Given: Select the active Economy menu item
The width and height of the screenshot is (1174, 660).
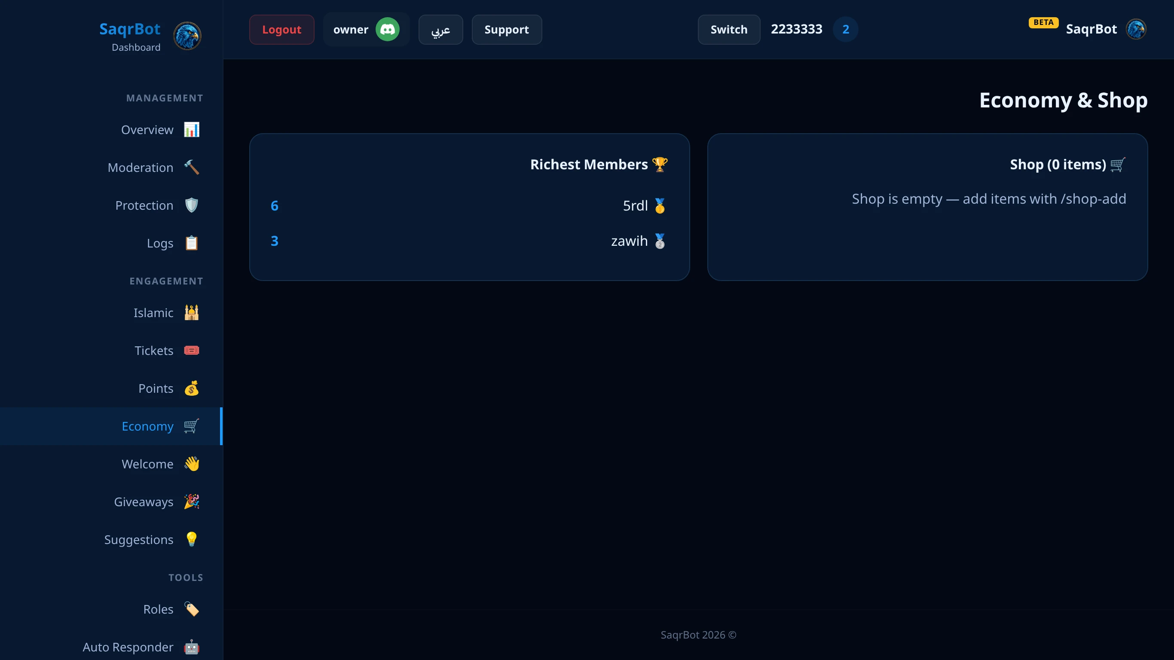Looking at the screenshot, I should coord(111,426).
